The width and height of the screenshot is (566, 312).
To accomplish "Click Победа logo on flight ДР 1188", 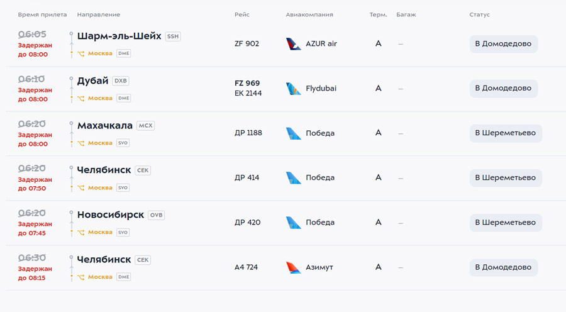I will [x=293, y=133].
